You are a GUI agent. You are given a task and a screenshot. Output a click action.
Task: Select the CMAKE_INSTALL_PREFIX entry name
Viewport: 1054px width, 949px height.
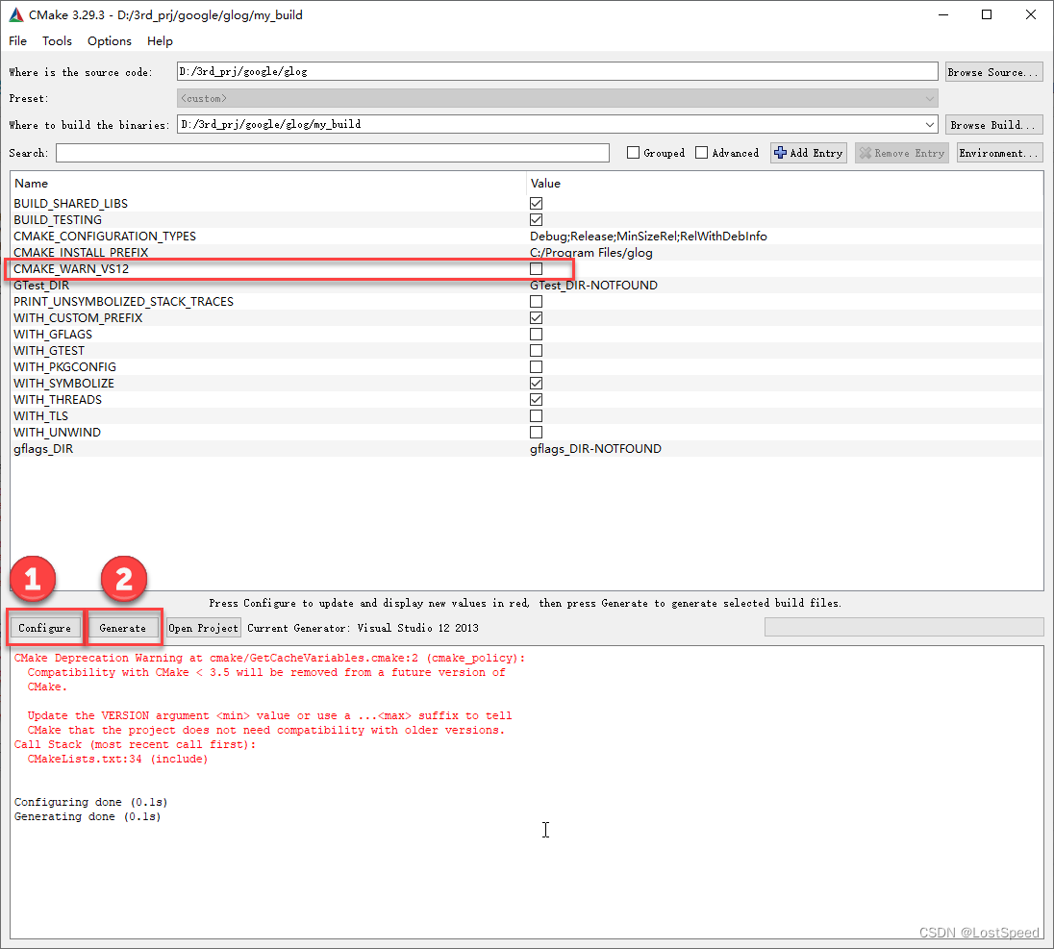tap(81, 253)
